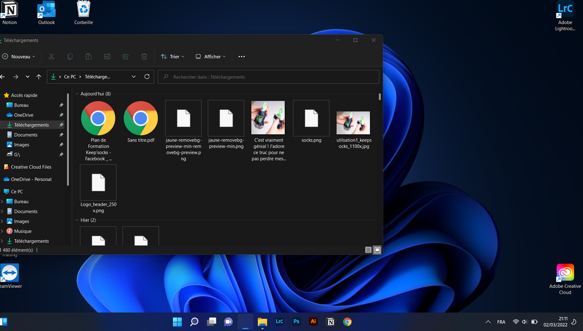Select Documents under Accès rapide

tap(26, 135)
